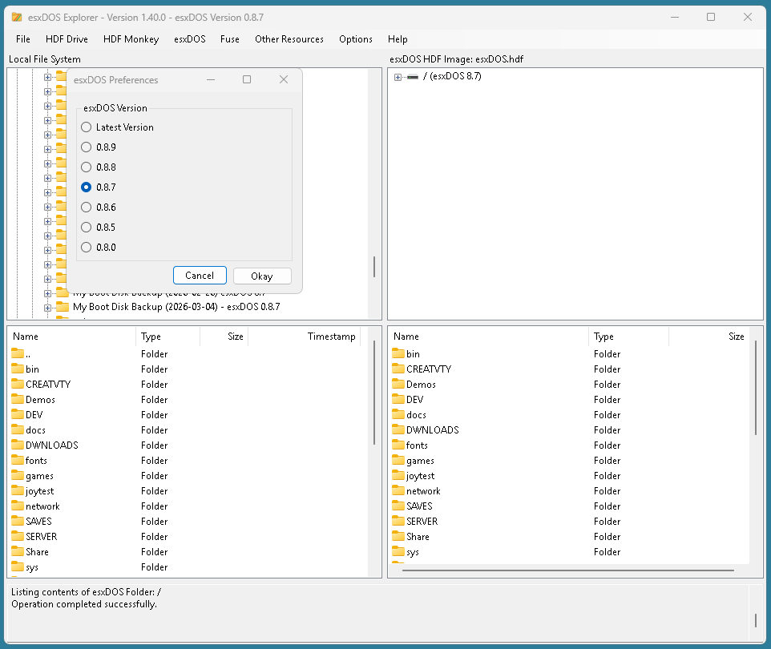Select the Demos folder icon in local list

[x=18, y=399]
